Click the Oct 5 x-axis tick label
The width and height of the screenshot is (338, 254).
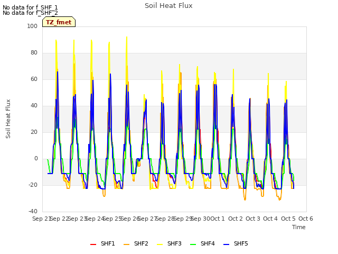coord(288,219)
